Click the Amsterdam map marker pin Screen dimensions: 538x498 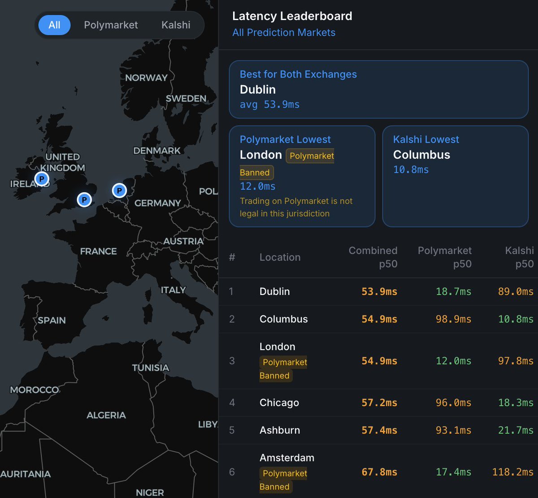(119, 191)
